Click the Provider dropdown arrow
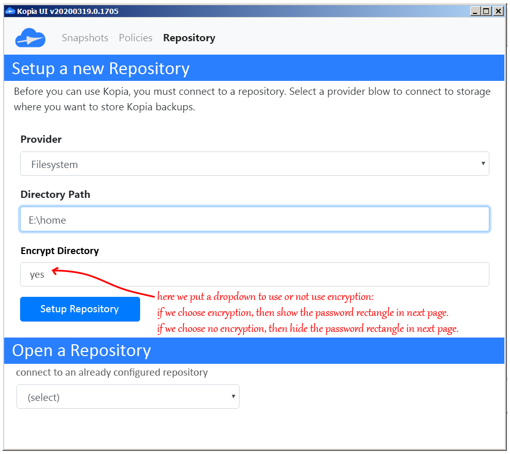The width and height of the screenshot is (510, 454). click(483, 163)
